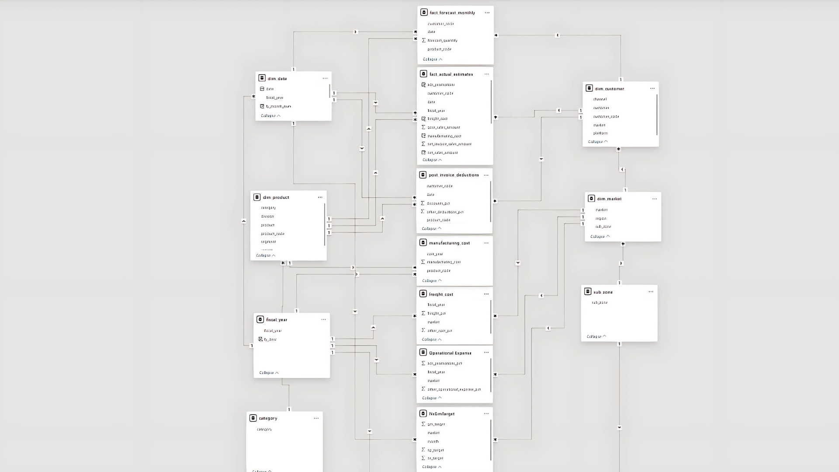Screen dimensions: 839x472
Task: Open more options for dim_customer table
Action: tap(652, 88)
